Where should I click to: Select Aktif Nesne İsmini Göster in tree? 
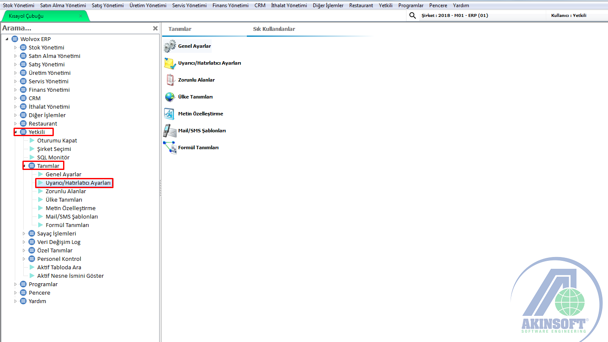tap(70, 276)
